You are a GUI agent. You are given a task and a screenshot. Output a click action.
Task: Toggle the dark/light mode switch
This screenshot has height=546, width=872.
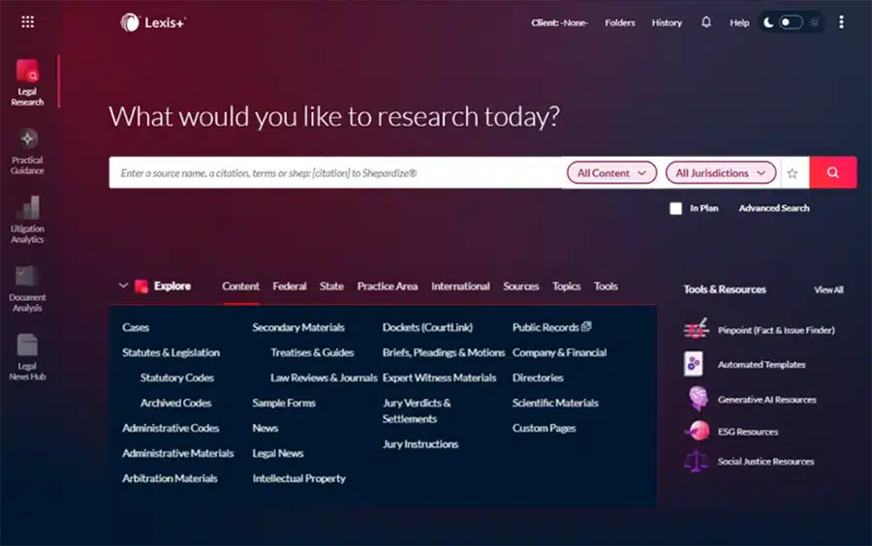point(791,22)
